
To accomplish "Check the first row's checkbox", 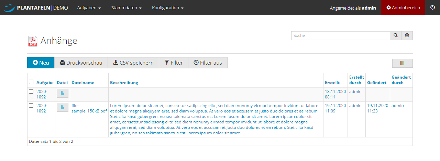I will (31, 92).
